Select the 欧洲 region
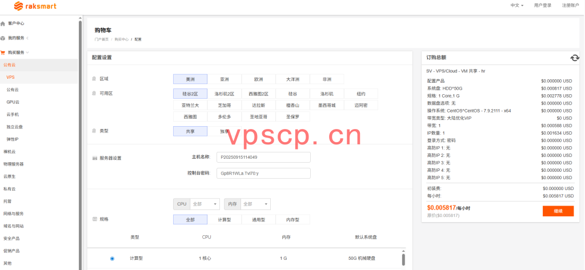This screenshot has width=585, height=270. click(x=259, y=79)
